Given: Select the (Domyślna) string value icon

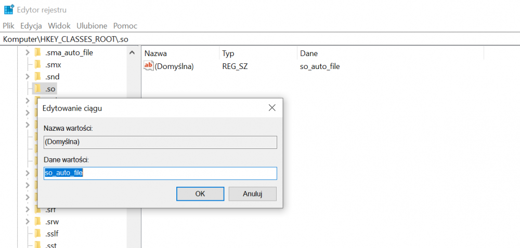Looking at the screenshot, I should click(149, 66).
